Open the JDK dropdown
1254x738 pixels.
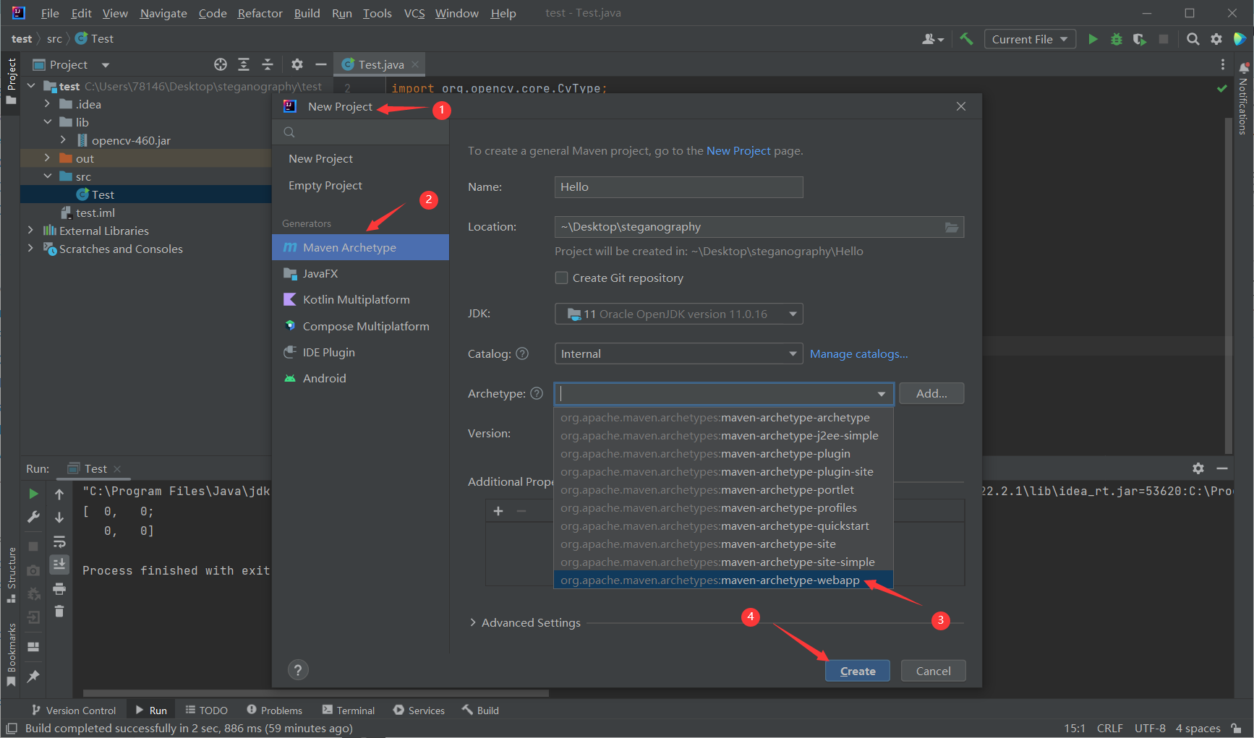(678, 314)
